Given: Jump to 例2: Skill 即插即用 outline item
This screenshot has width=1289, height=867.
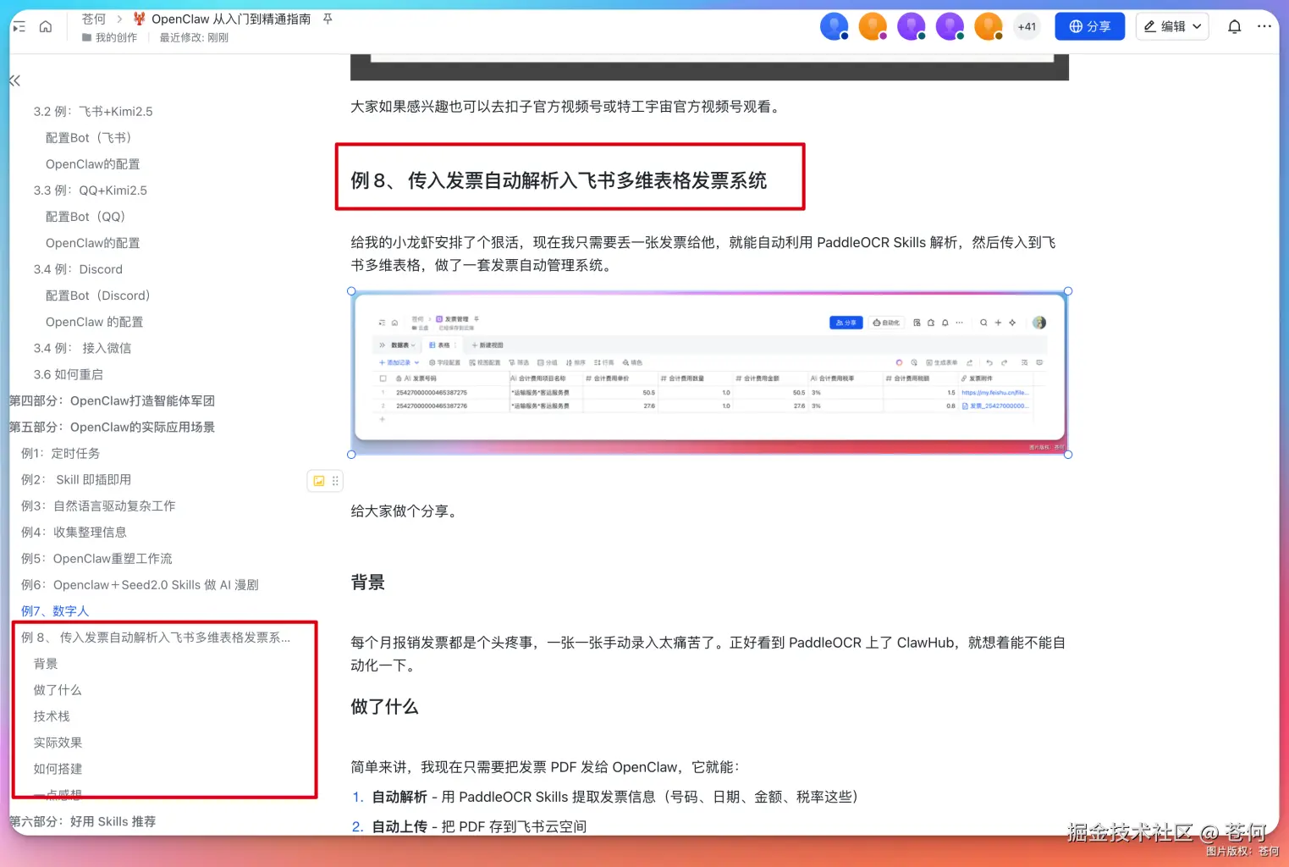Looking at the screenshot, I should [76, 480].
